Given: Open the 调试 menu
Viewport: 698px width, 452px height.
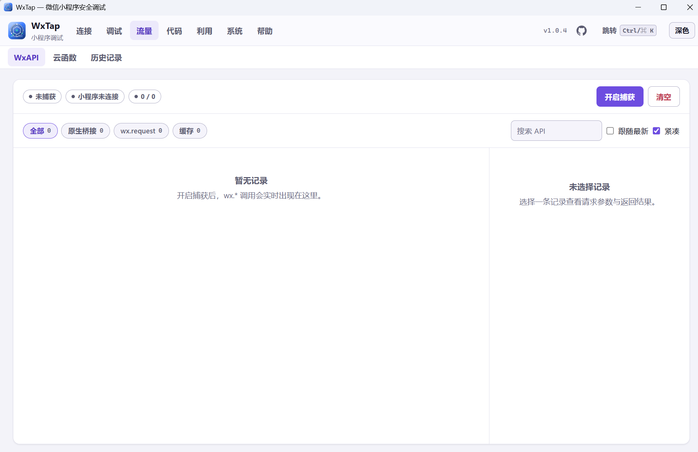Looking at the screenshot, I should coord(114,31).
